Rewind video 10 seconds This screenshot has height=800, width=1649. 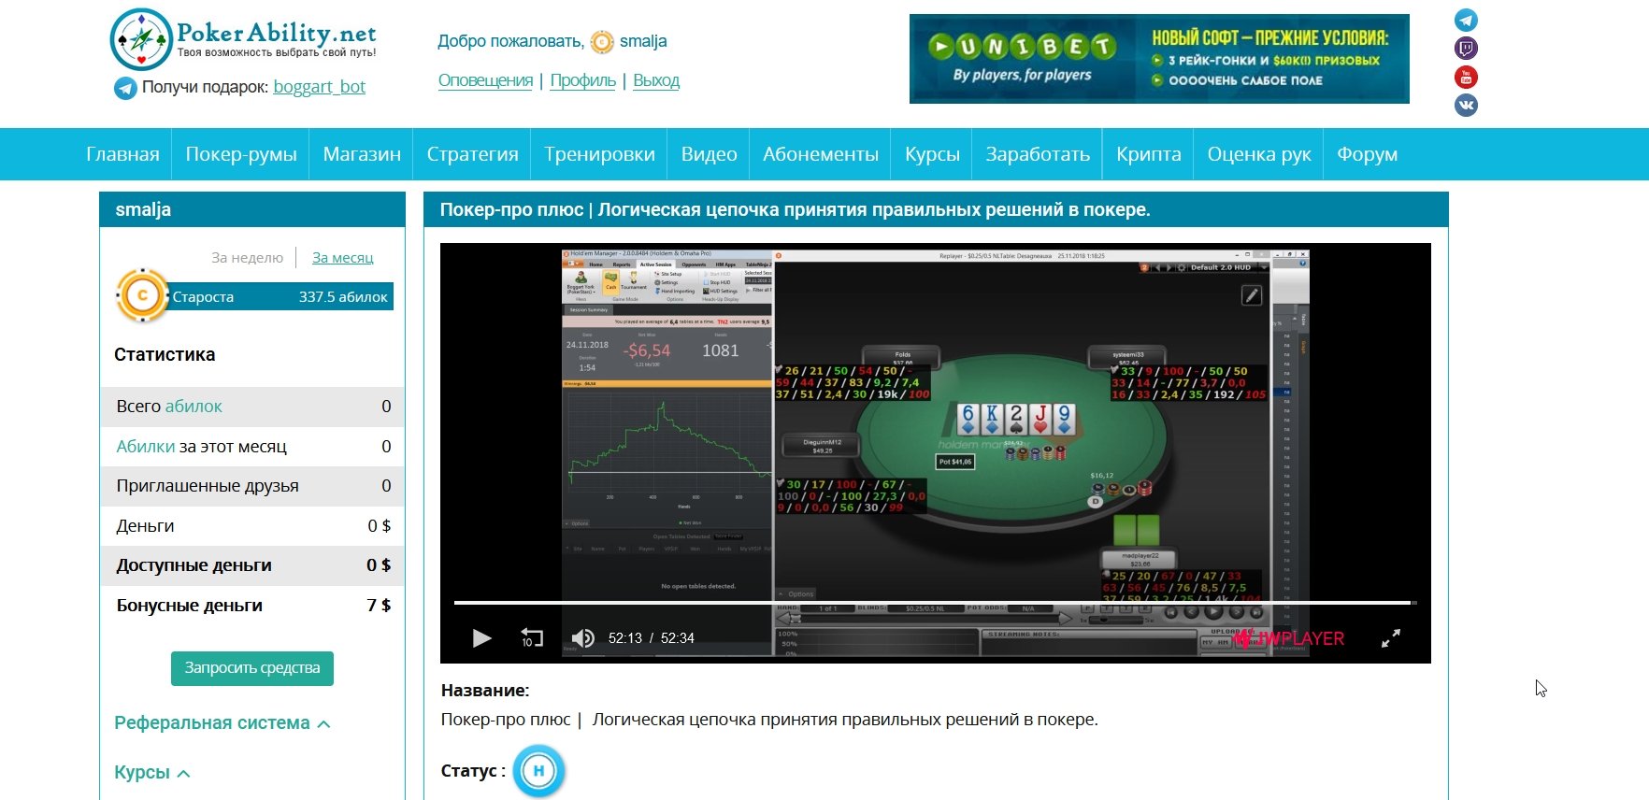click(532, 638)
